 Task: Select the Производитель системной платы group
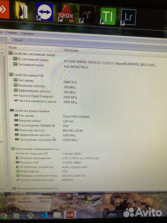click(x=36, y=189)
